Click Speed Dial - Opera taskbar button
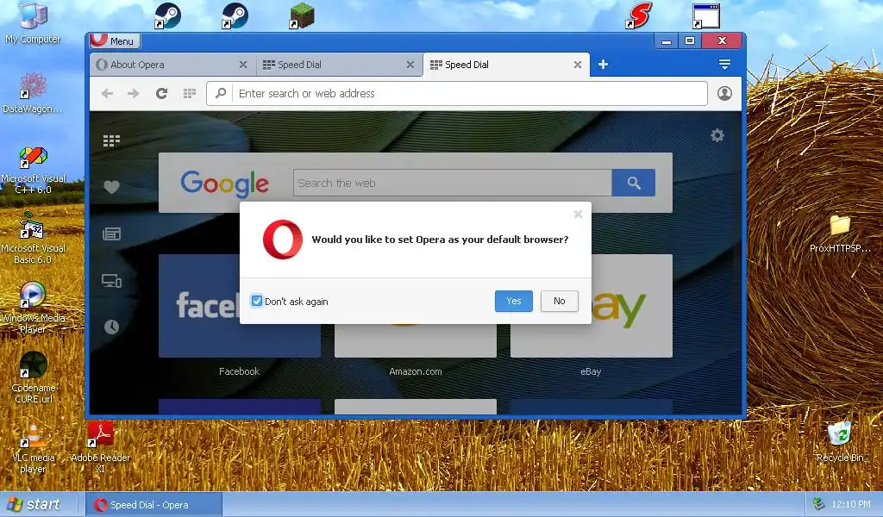The width and height of the screenshot is (883, 517). click(153, 505)
